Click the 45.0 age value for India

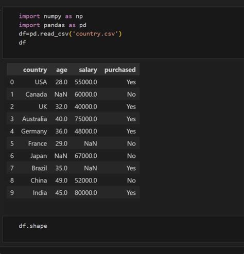pos(61,193)
